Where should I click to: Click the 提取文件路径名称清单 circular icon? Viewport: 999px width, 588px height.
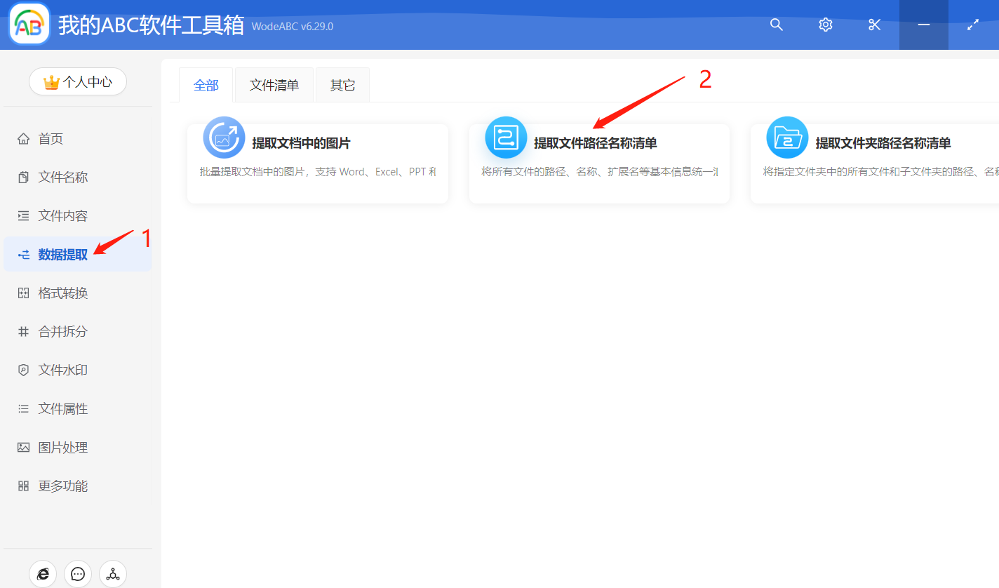505,138
